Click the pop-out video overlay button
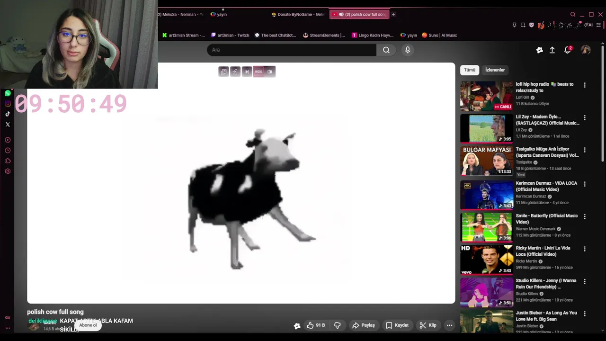Viewport: 606px width, 341px height. (224, 72)
